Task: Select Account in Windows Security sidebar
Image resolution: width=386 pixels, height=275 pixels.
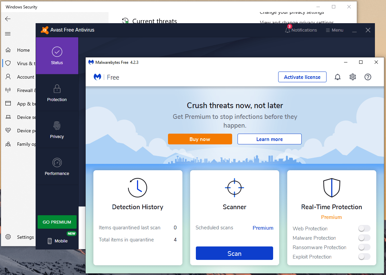Action: (x=26, y=77)
